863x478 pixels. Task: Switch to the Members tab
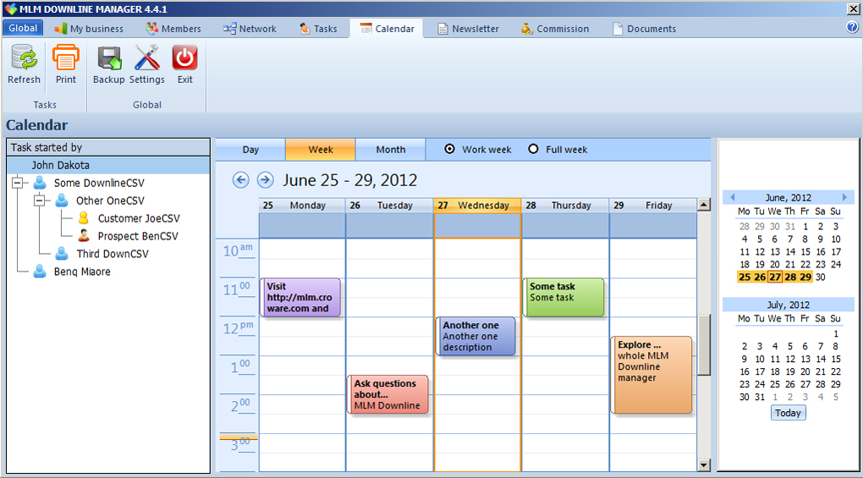pos(173,29)
